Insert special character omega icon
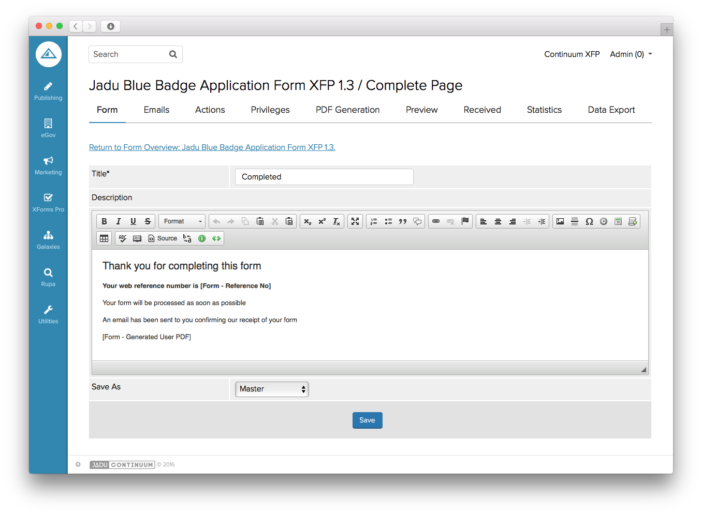702x515 pixels. (x=589, y=221)
